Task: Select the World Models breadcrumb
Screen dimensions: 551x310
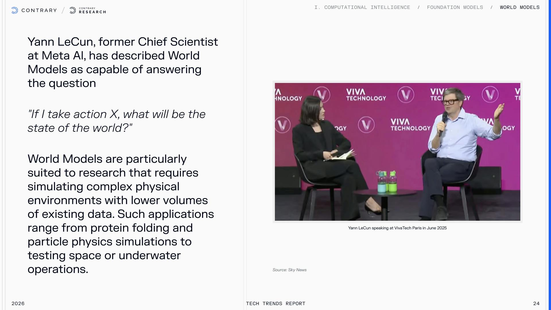Action: (x=519, y=7)
